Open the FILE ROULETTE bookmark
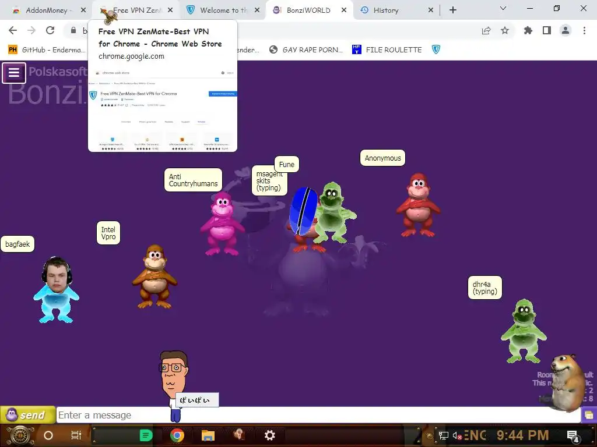597x447 pixels. pyautogui.click(x=387, y=50)
